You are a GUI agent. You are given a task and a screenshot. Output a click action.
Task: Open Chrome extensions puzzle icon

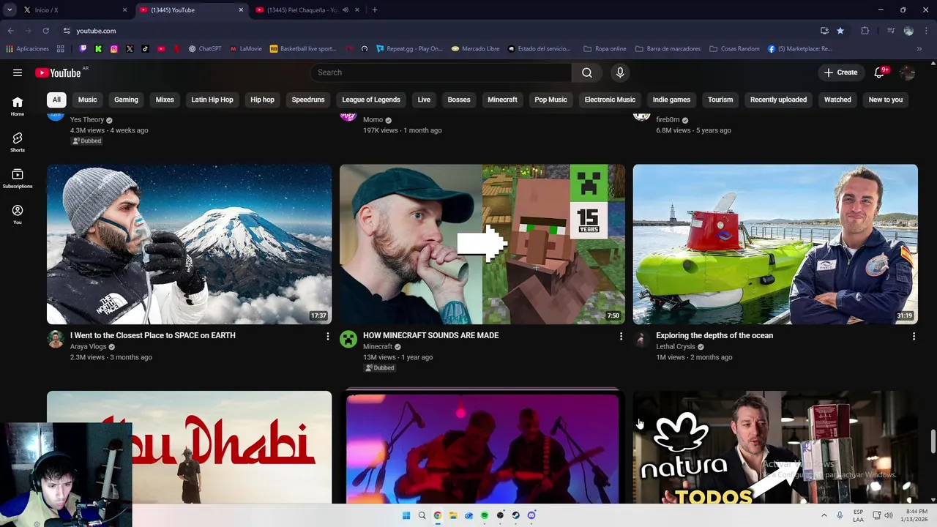tap(865, 31)
